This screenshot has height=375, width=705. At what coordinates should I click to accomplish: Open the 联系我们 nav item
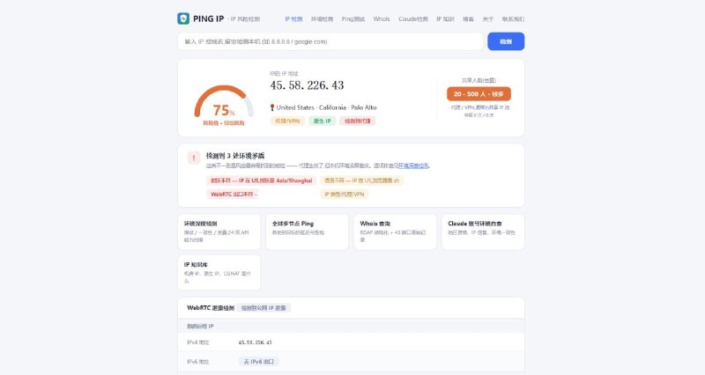[x=513, y=18]
